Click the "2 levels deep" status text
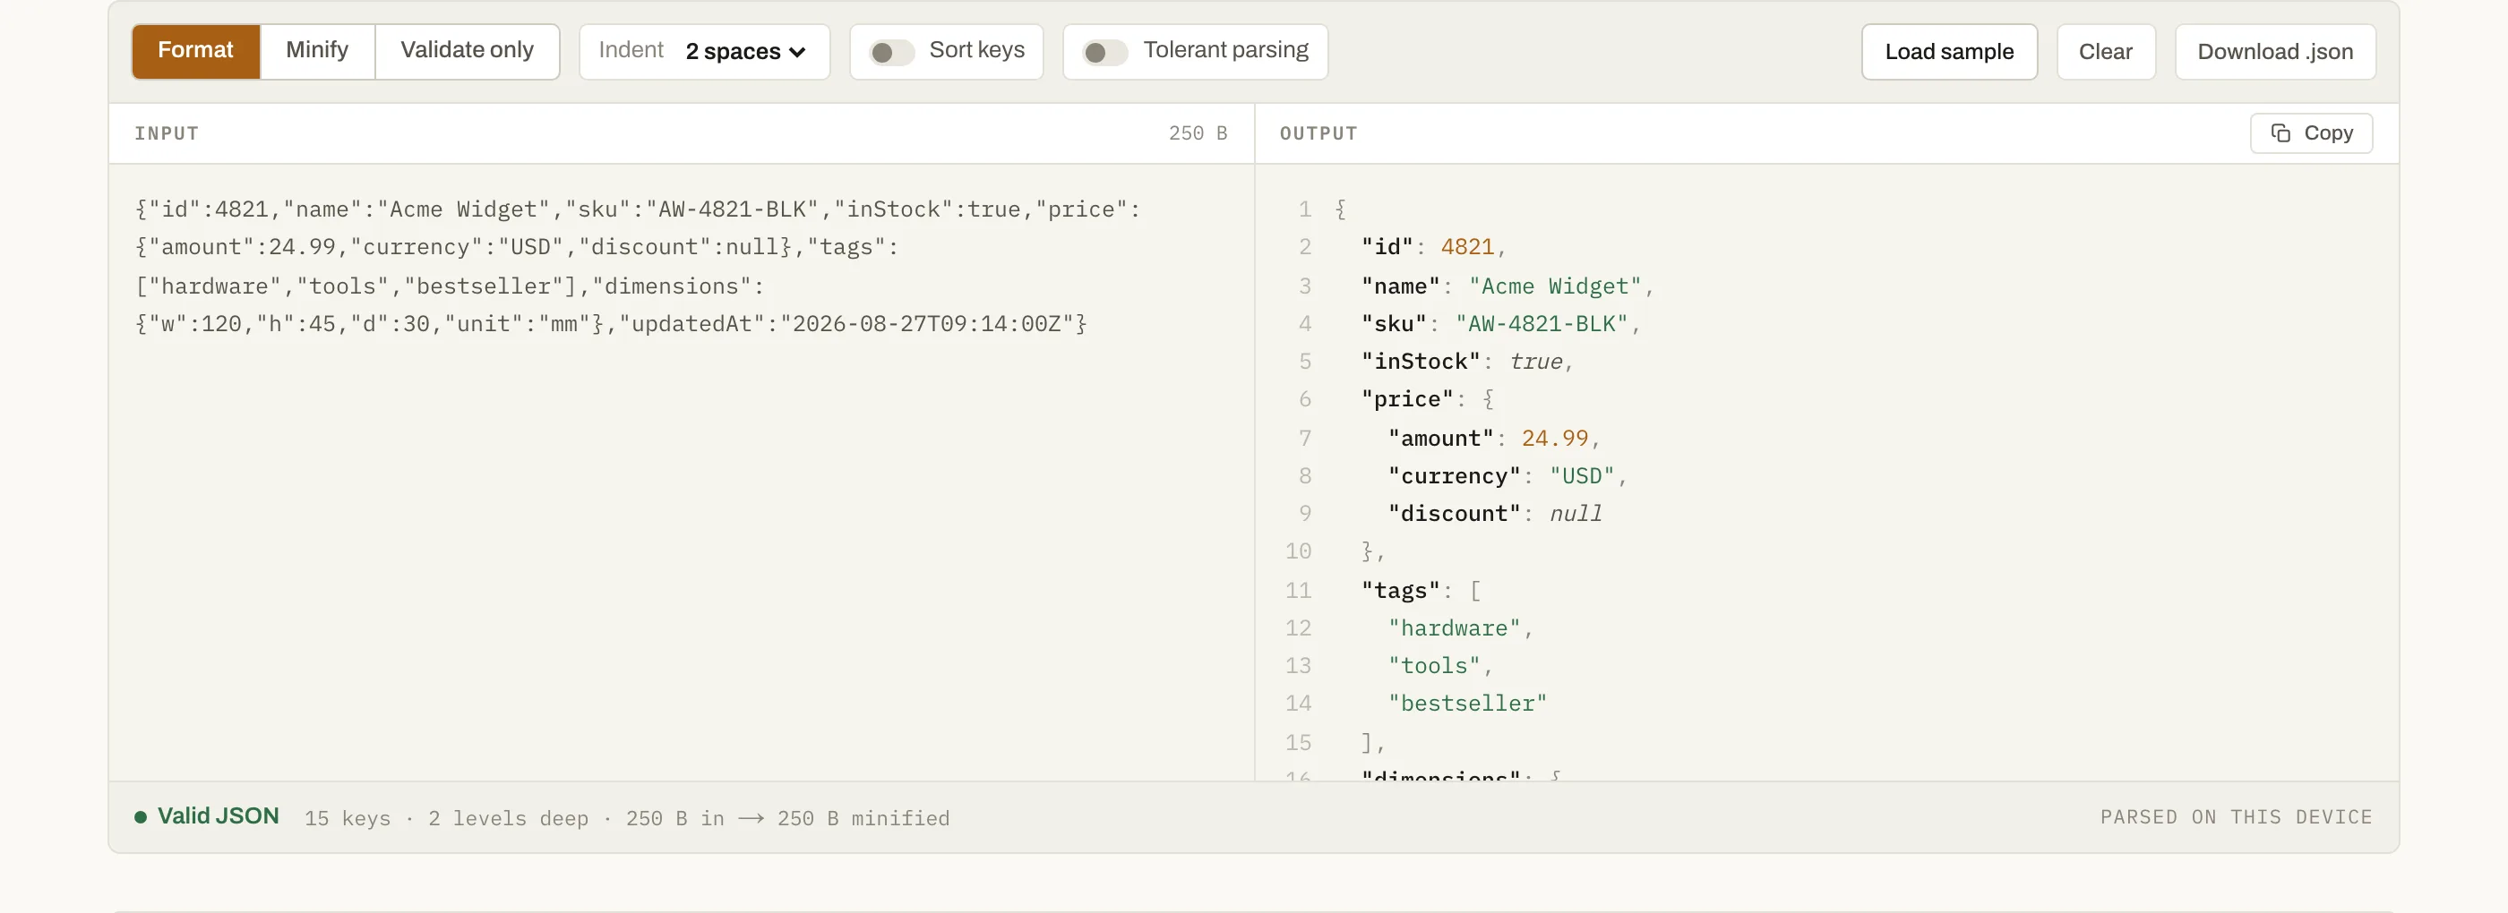 [x=508, y=819]
